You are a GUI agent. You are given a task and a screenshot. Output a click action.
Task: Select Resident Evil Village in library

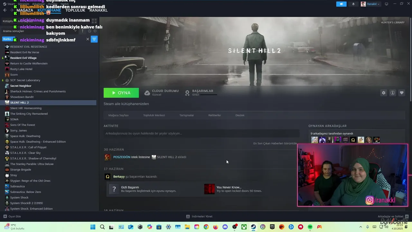click(x=23, y=58)
